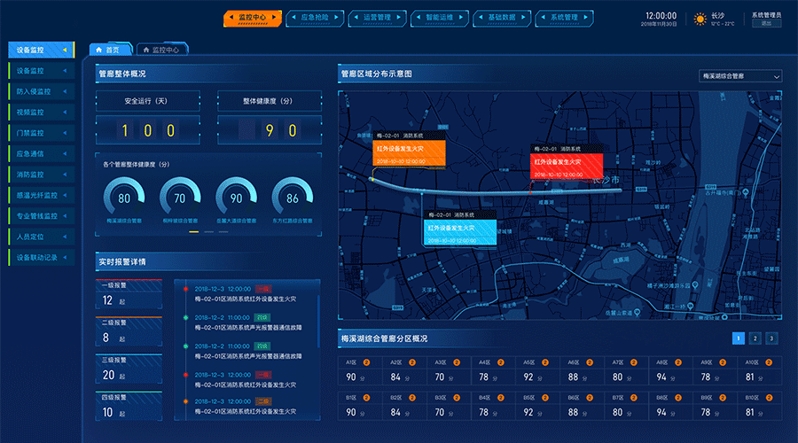Click the home icon on the 首页 tab
798x443 pixels.
99,50
